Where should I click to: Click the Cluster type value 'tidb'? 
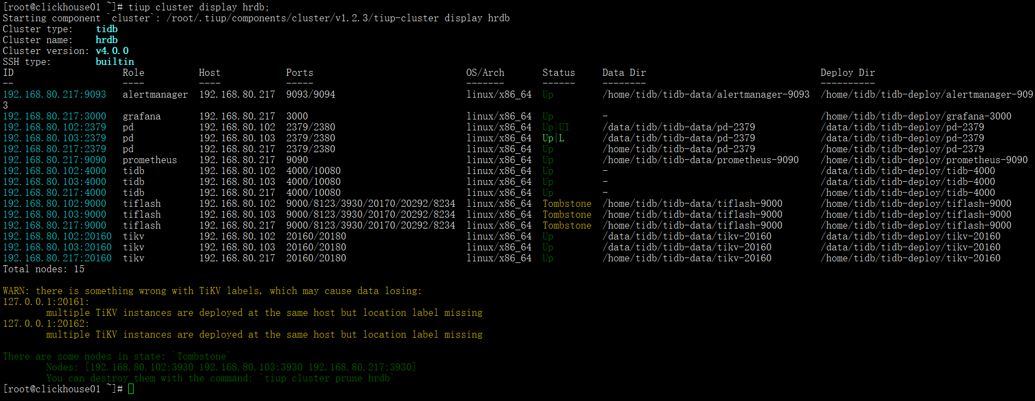[x=107, y=29]
